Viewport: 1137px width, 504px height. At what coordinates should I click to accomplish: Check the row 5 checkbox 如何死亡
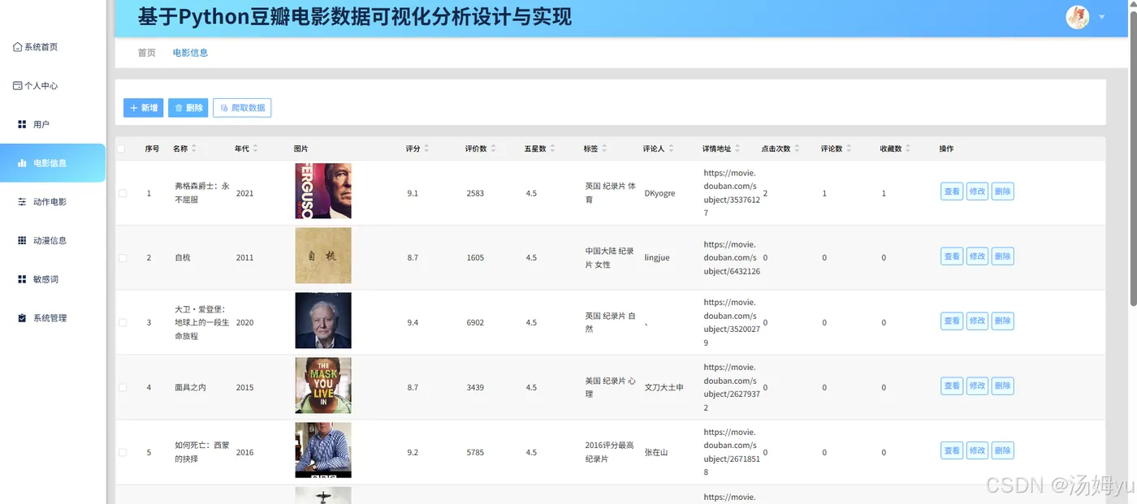point(123,452)
